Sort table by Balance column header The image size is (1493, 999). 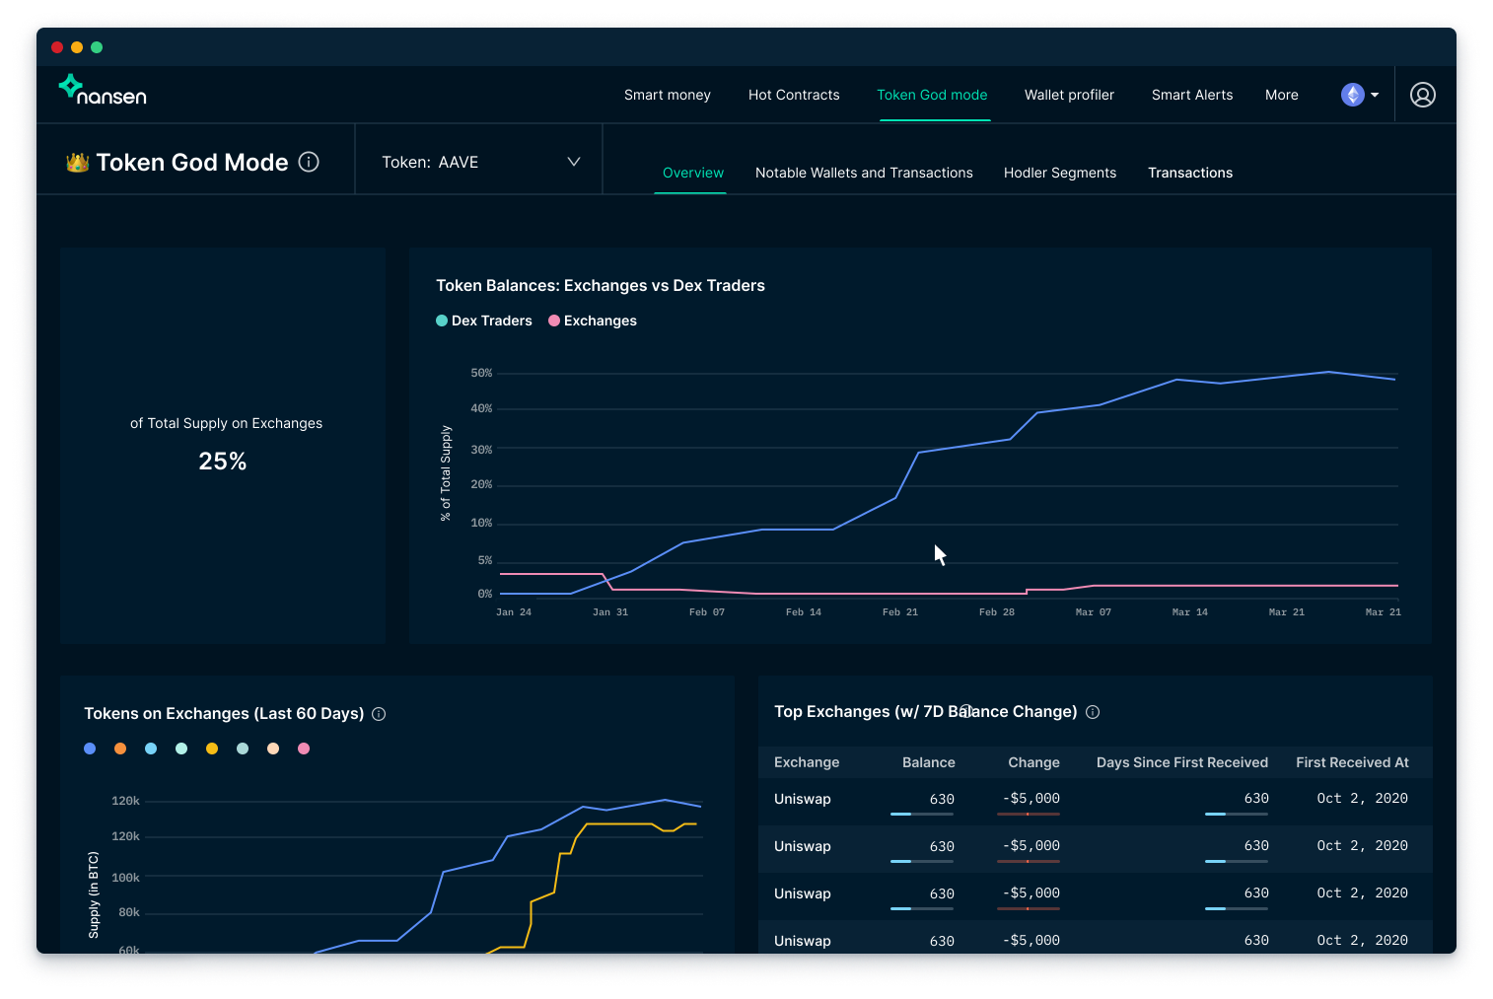(928, 762)
